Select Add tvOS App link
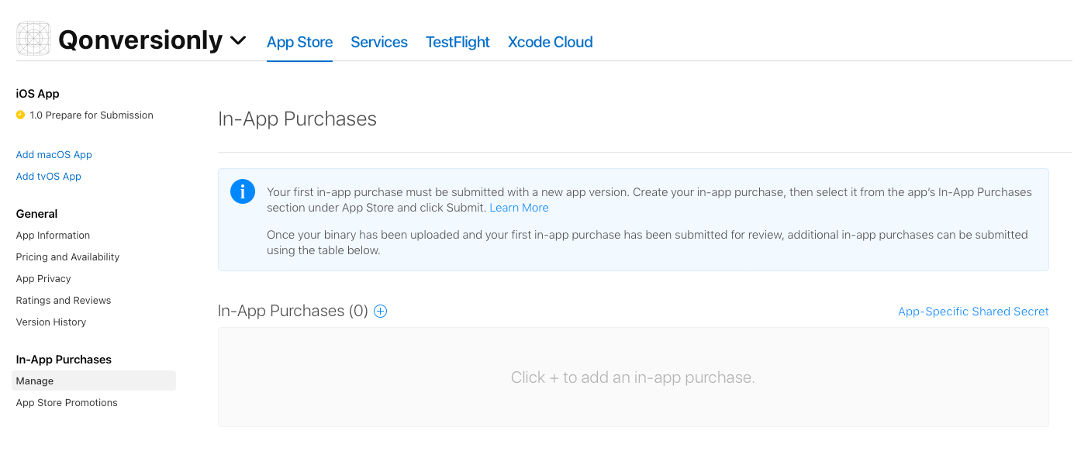 (x=49, y=177)
